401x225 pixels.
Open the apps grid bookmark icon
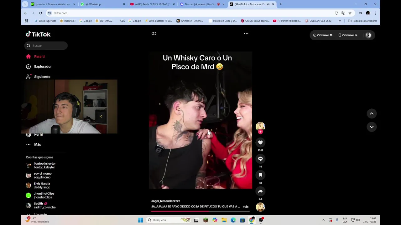(26, 21)
